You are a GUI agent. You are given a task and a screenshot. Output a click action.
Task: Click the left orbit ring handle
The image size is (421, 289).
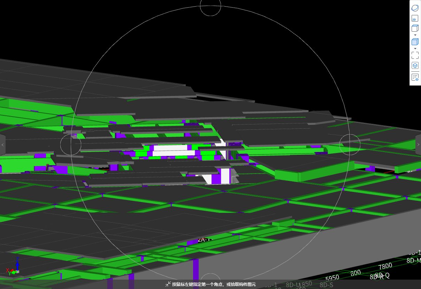tap(71, 145)
